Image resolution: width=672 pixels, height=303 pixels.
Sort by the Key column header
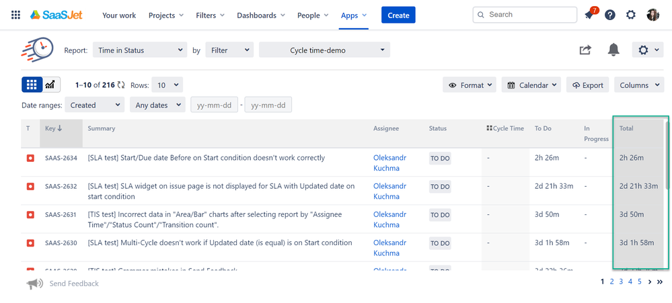[x=54, y=128]
